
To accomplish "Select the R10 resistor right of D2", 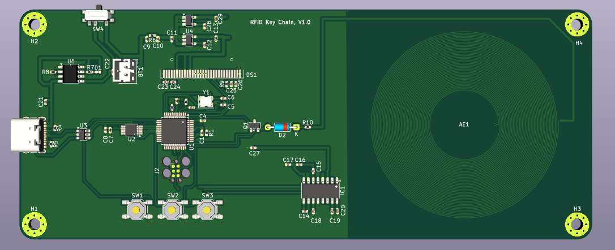I will [308, 127].
